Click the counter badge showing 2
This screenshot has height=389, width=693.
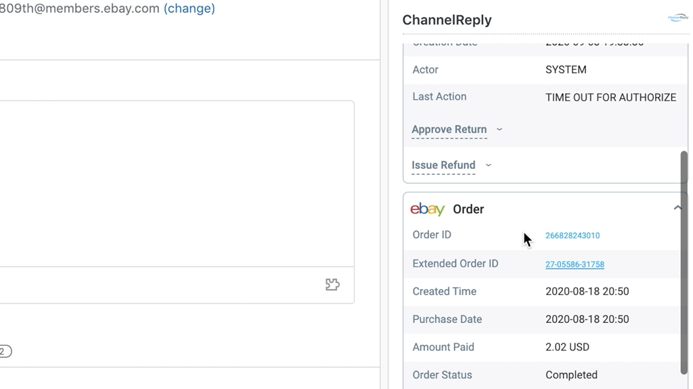pyautogui.click(x=5, y=351)
